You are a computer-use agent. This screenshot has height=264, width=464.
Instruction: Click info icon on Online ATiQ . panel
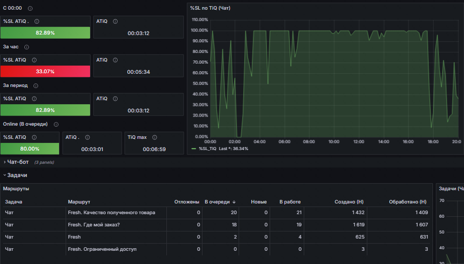coord(88,137)
